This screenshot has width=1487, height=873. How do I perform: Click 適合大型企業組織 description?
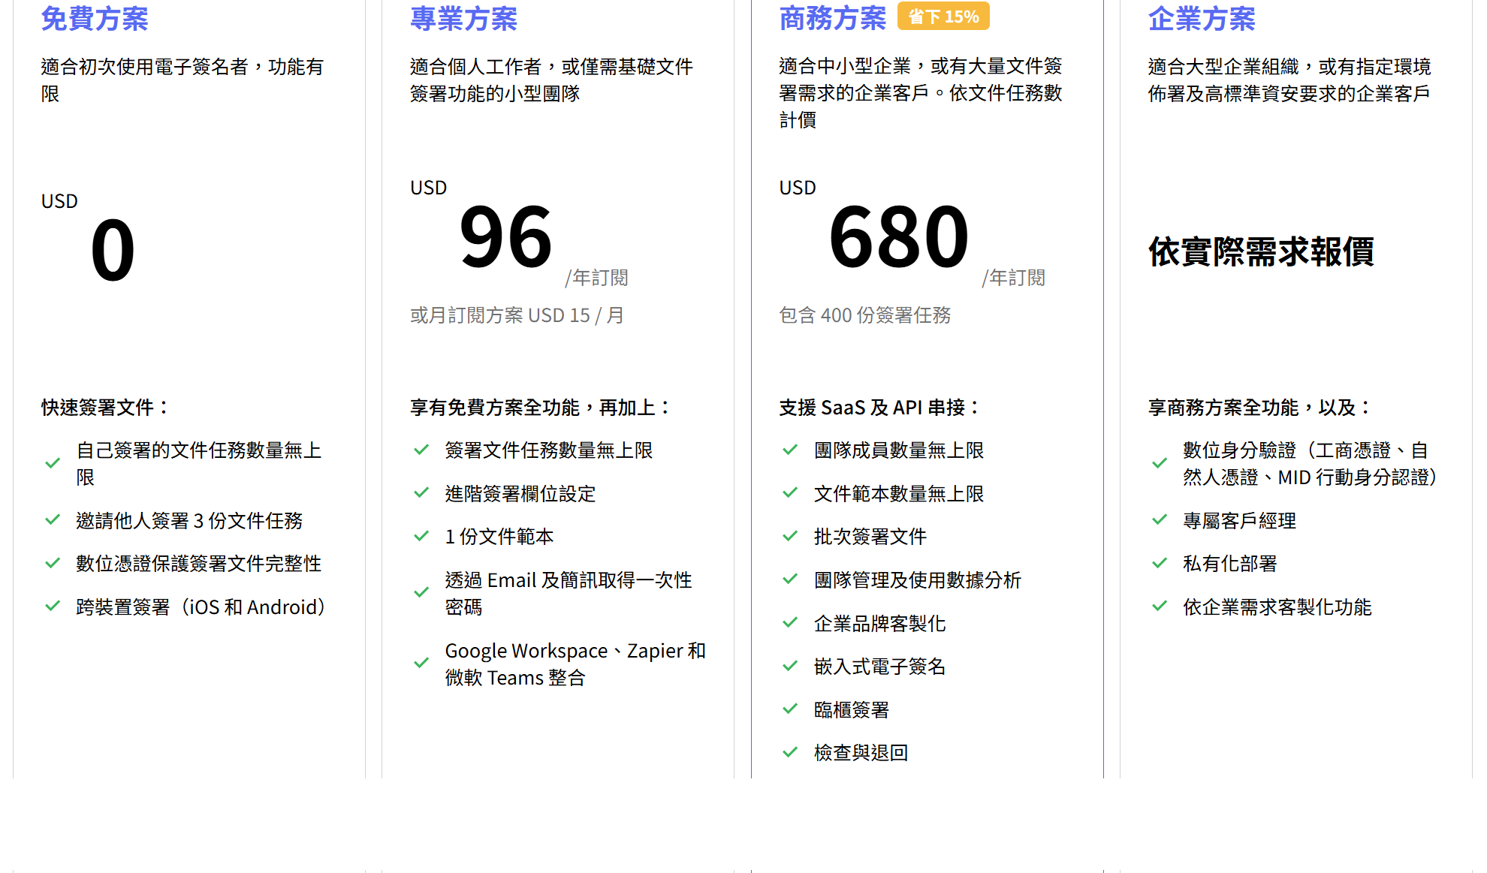point(1289,80)
